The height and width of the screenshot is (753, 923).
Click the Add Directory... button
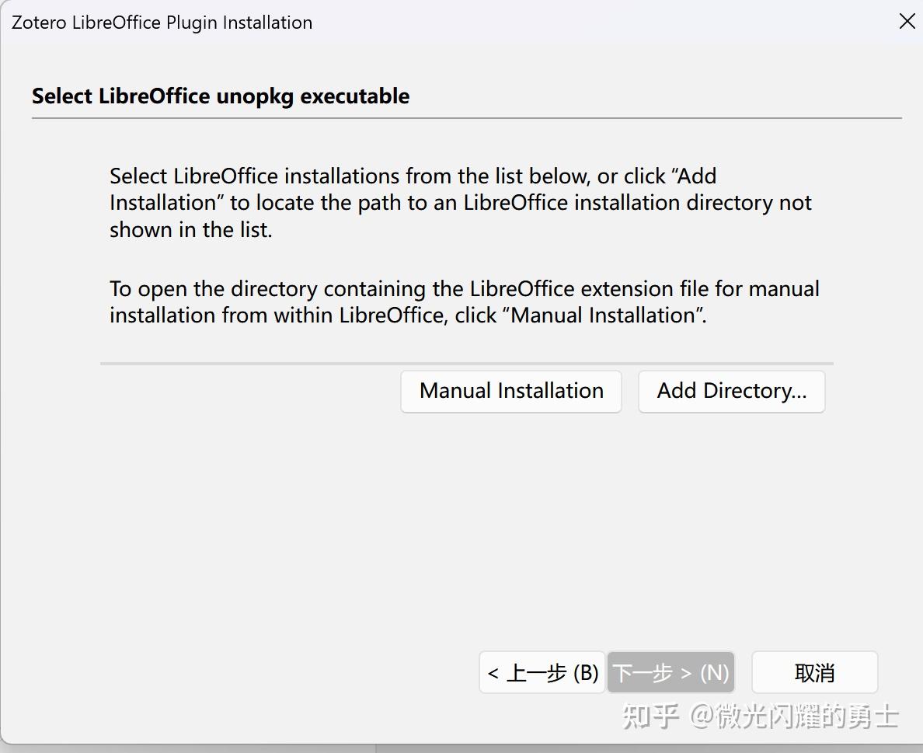(731, 391)
